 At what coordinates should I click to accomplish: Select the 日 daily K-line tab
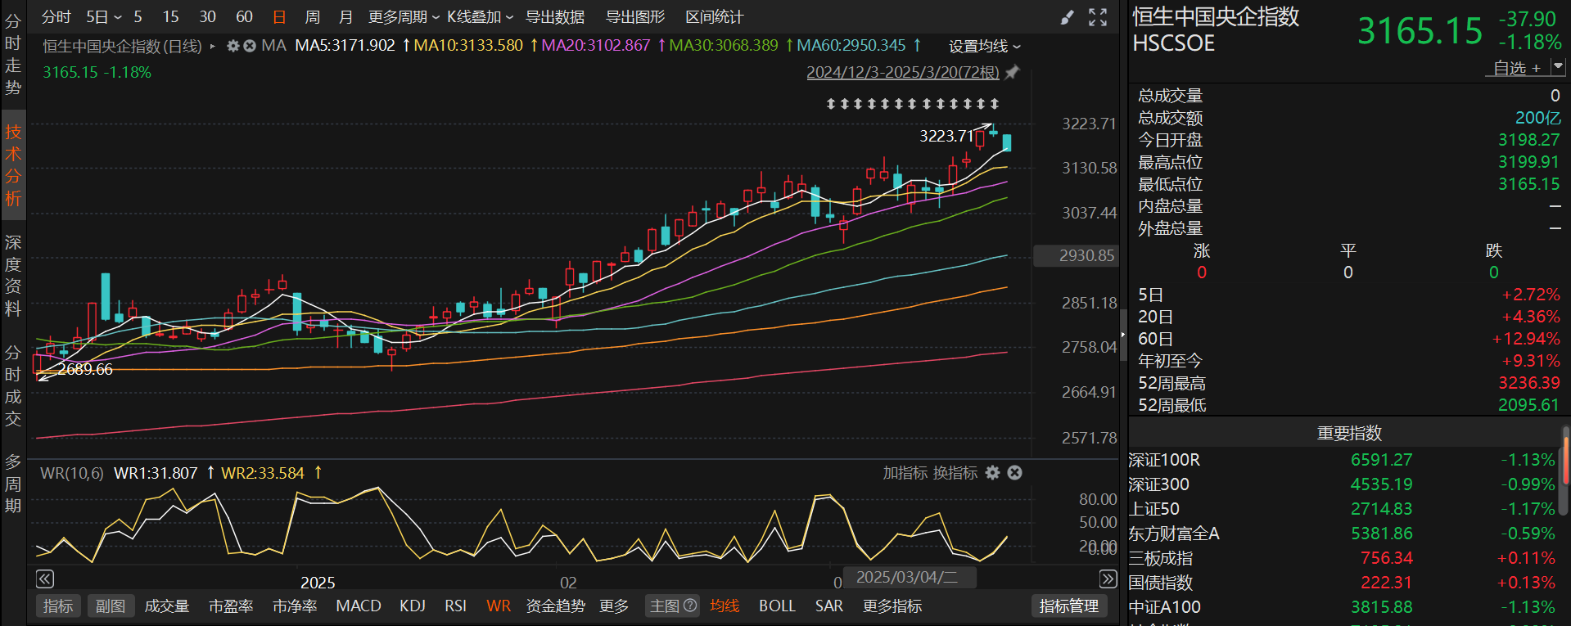coord(279,17)
